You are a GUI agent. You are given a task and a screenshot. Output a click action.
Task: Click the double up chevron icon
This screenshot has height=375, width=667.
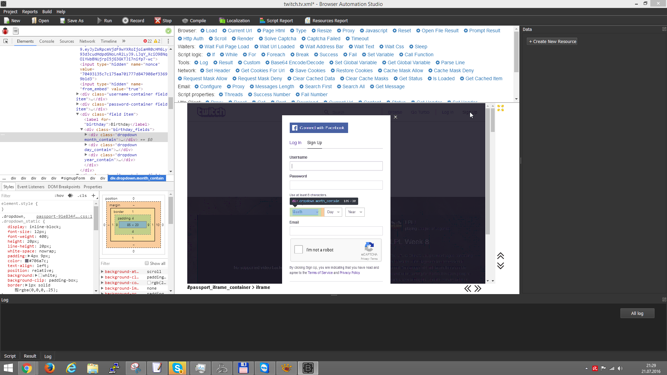point(501,256)
